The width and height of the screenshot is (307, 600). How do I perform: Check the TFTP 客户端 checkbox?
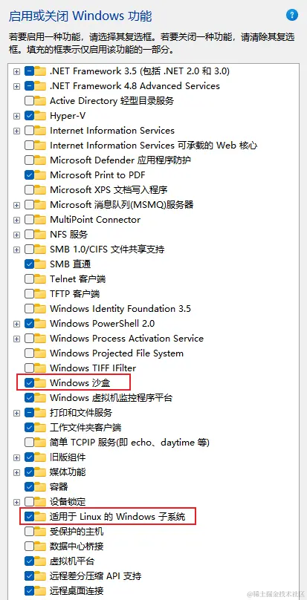click(29, 294)
